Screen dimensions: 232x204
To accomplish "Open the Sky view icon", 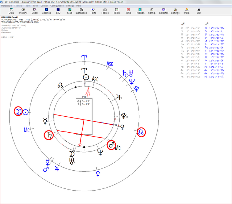I will (x=58, y=11).
